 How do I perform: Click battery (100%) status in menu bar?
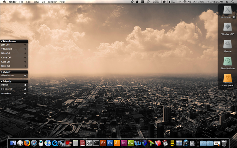tap(198, 1)
